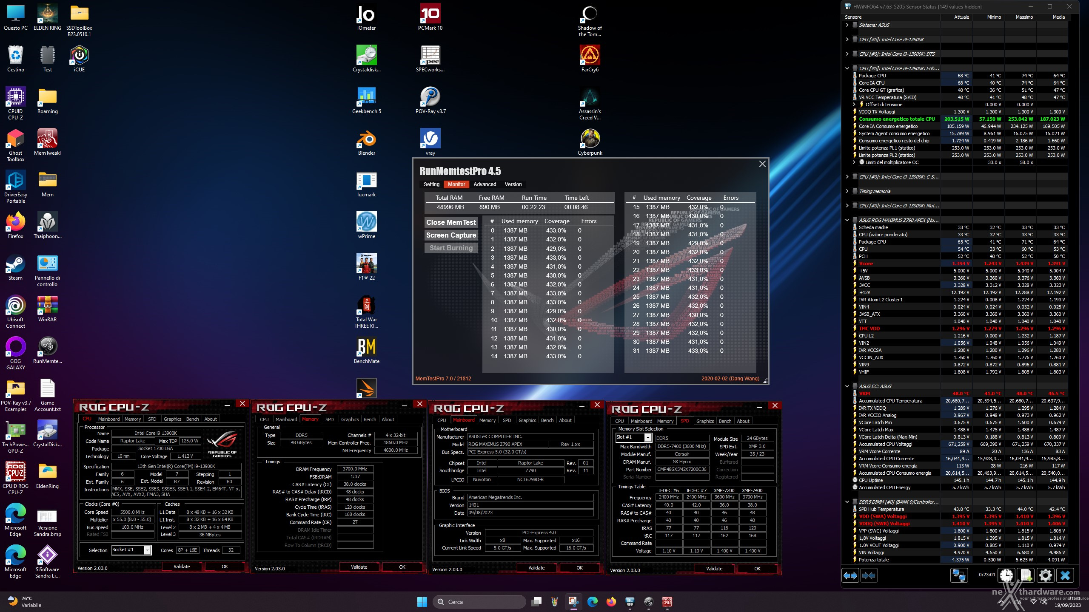Expand Limiti del moltiplicatore OC row
This screenshot has width=1089, height=612.
click(854, 162)
